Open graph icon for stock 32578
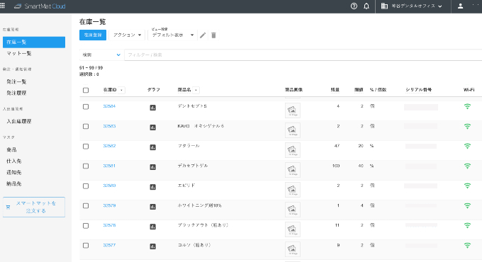482x262 pixels. click(153, 227)
